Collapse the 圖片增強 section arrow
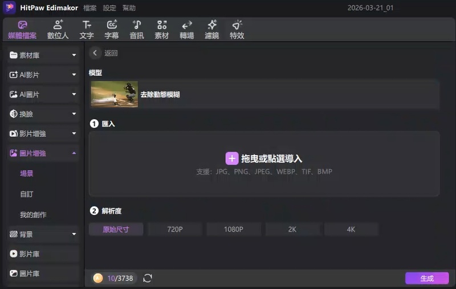The image size is (456, 289). point(74,153)
